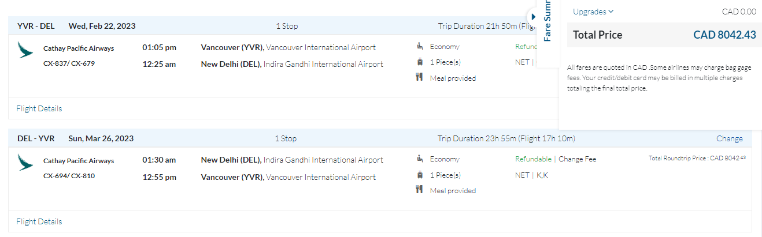Click the meal icon on return flight
The image size is (762, 237).
420,190
